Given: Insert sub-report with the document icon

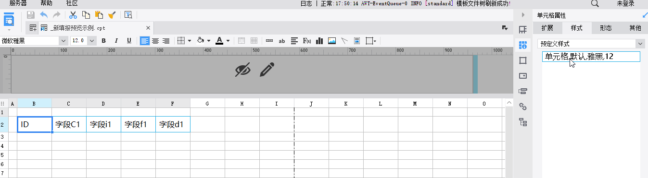Looking at the screenshot, I should [x=357, y=41].
